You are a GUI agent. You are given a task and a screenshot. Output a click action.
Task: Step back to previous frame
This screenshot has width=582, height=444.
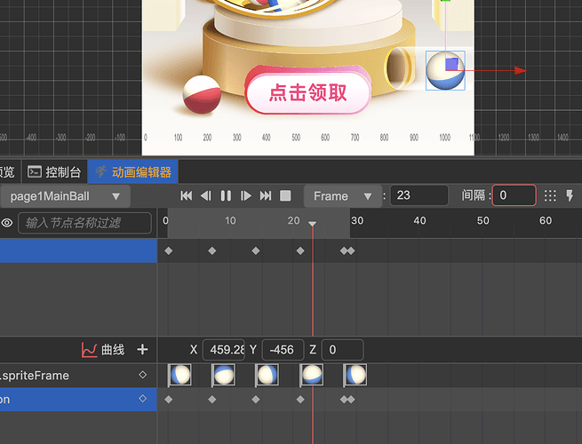(206, 196)
